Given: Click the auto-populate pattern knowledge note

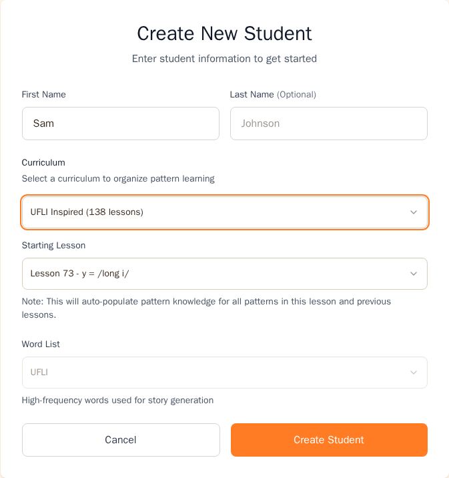Looking at the screenshot, I should (206, 308).
